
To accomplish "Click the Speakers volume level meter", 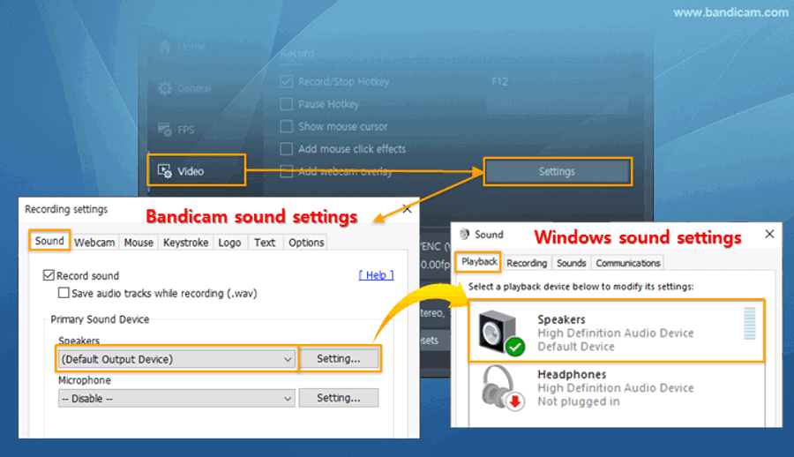I will (749, 323).
